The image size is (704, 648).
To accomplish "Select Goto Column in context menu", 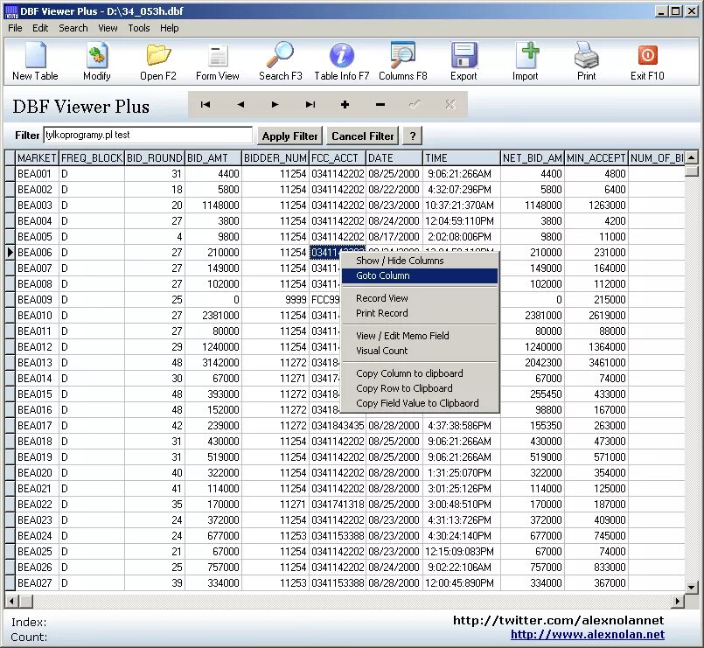I will coord(420,275).
